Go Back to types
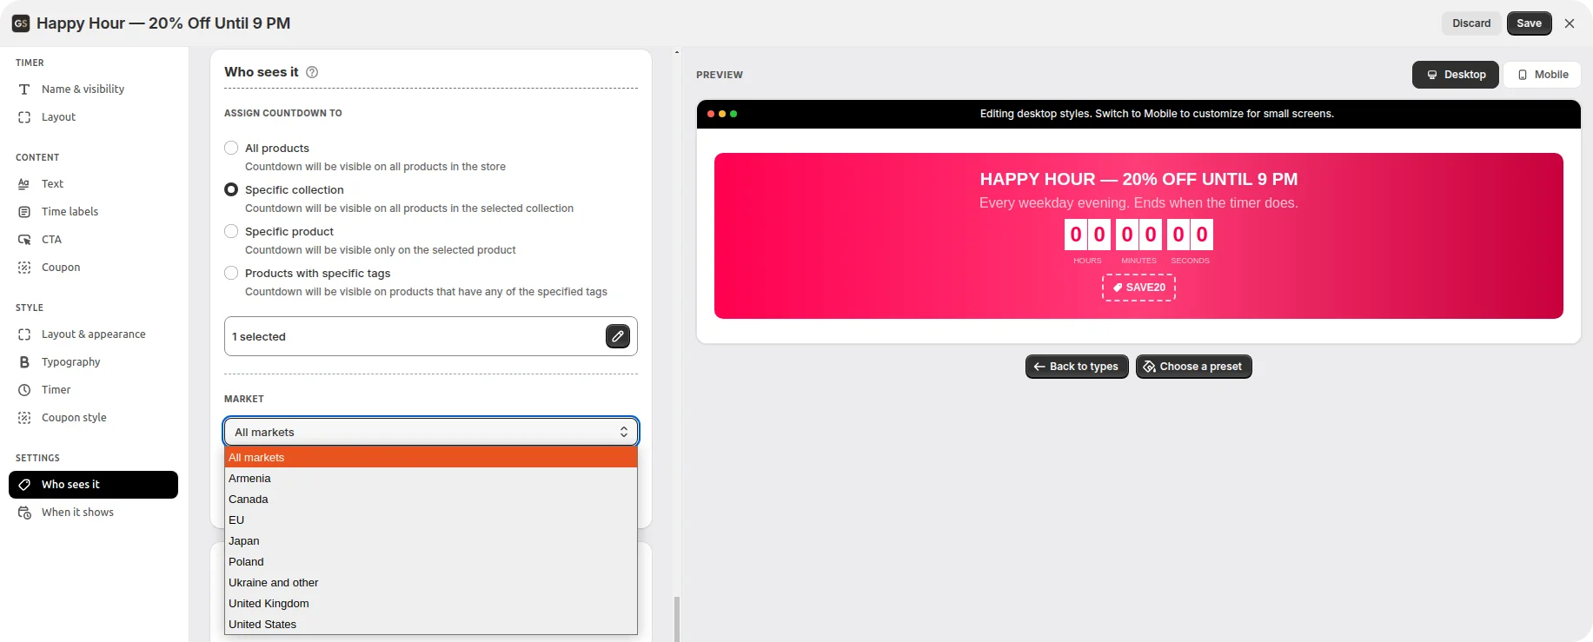The width and height of the screenshot is (1593, 642). pyautogui.click(x=1077, y=367)
